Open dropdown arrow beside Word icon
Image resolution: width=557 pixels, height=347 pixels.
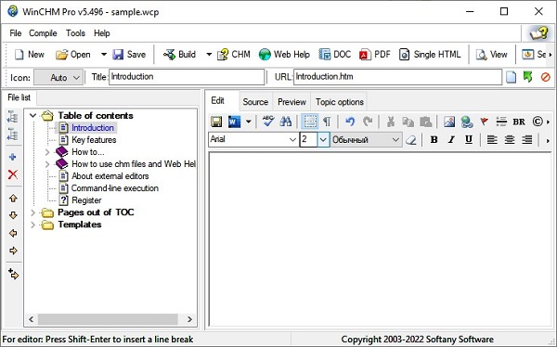[248, 122]
